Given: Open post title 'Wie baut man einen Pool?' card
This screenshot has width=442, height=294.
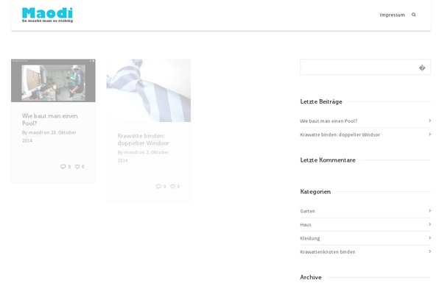Looking at the screenshot, I should click(x=50, y=120).
